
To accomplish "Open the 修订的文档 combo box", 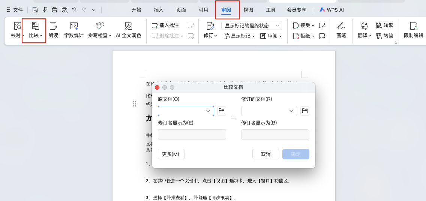I will [269, 111].
